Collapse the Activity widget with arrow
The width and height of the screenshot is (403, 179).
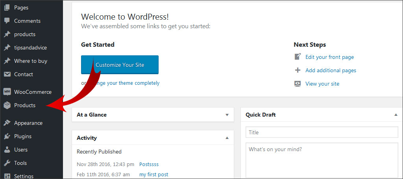pyautogui.click(x=227, y=138)
